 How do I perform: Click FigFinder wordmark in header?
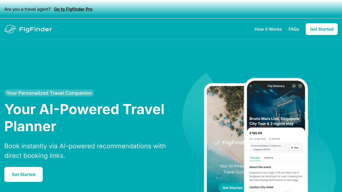point(36,29)
